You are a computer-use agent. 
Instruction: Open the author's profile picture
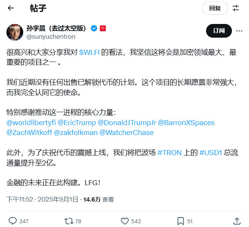pos(15,32)
